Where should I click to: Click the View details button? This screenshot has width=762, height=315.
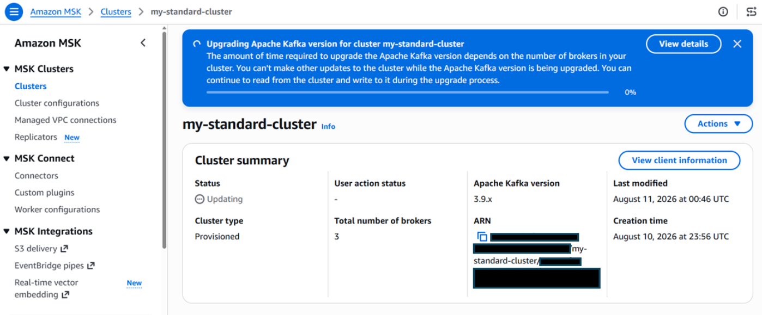click(x=684, y=44)
